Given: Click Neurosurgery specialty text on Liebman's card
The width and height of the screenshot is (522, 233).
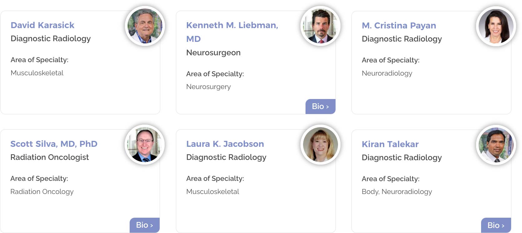Looking at the screenshot, I should (208, 87).
